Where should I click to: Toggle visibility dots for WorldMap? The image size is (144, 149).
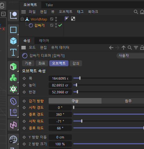(56, 19)
